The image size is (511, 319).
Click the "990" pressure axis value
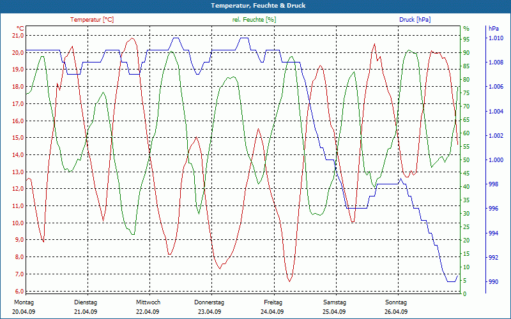pos(494,282)
